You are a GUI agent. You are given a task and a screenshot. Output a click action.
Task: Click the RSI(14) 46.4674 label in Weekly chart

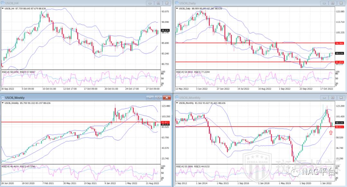(x=10, y=166)
